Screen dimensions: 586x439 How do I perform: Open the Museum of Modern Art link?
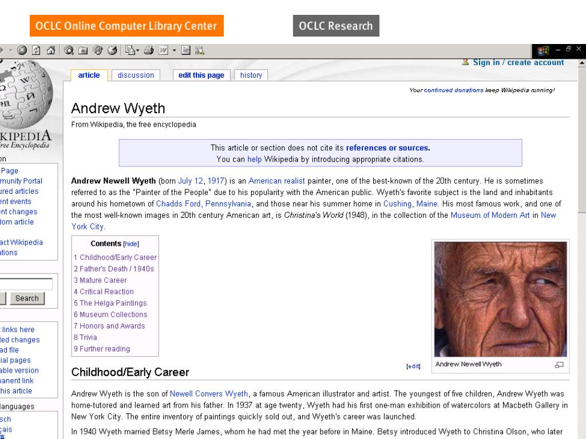click(x=490, y=215)
